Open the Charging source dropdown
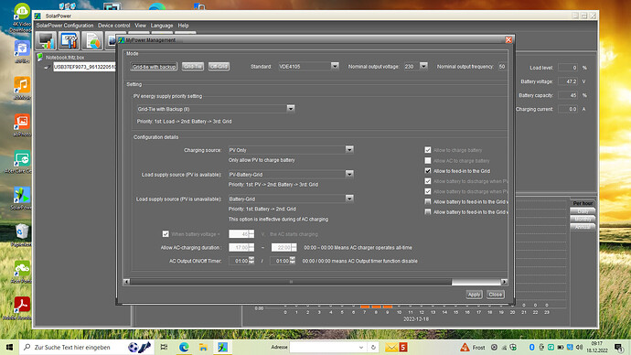This screenshot has height=355, width=631. pos(349,150)
